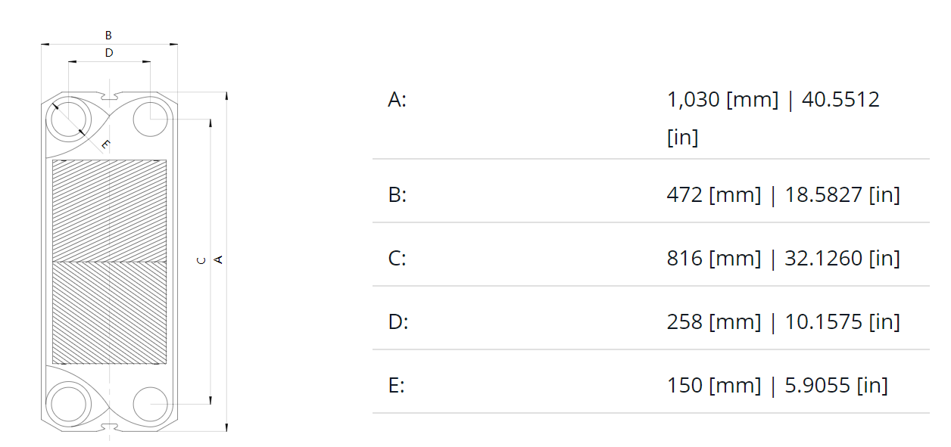Click the upper hatched plate area
This screenshot has height=447, width=951.
pyautogui.click(x=109, y=211)
